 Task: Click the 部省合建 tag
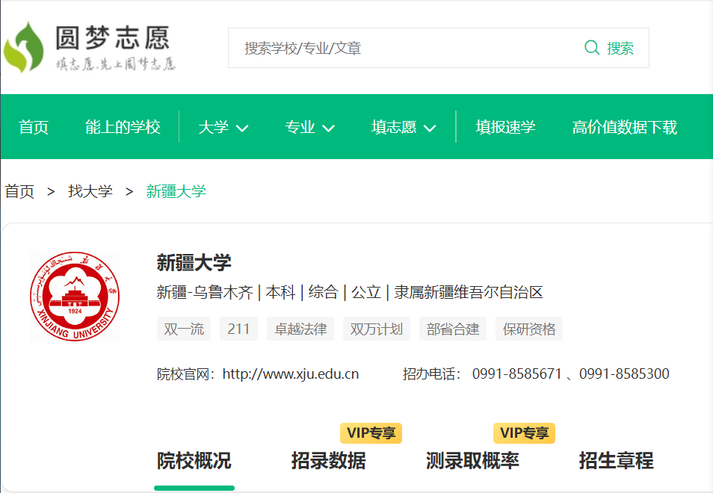pos(453,329)
